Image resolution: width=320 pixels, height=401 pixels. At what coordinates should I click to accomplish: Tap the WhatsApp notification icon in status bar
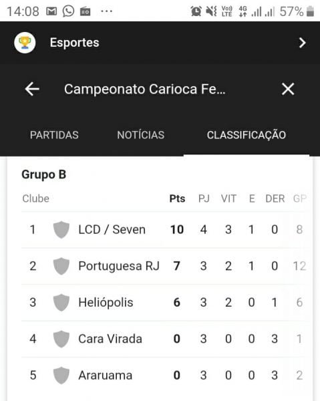(68, 11)
